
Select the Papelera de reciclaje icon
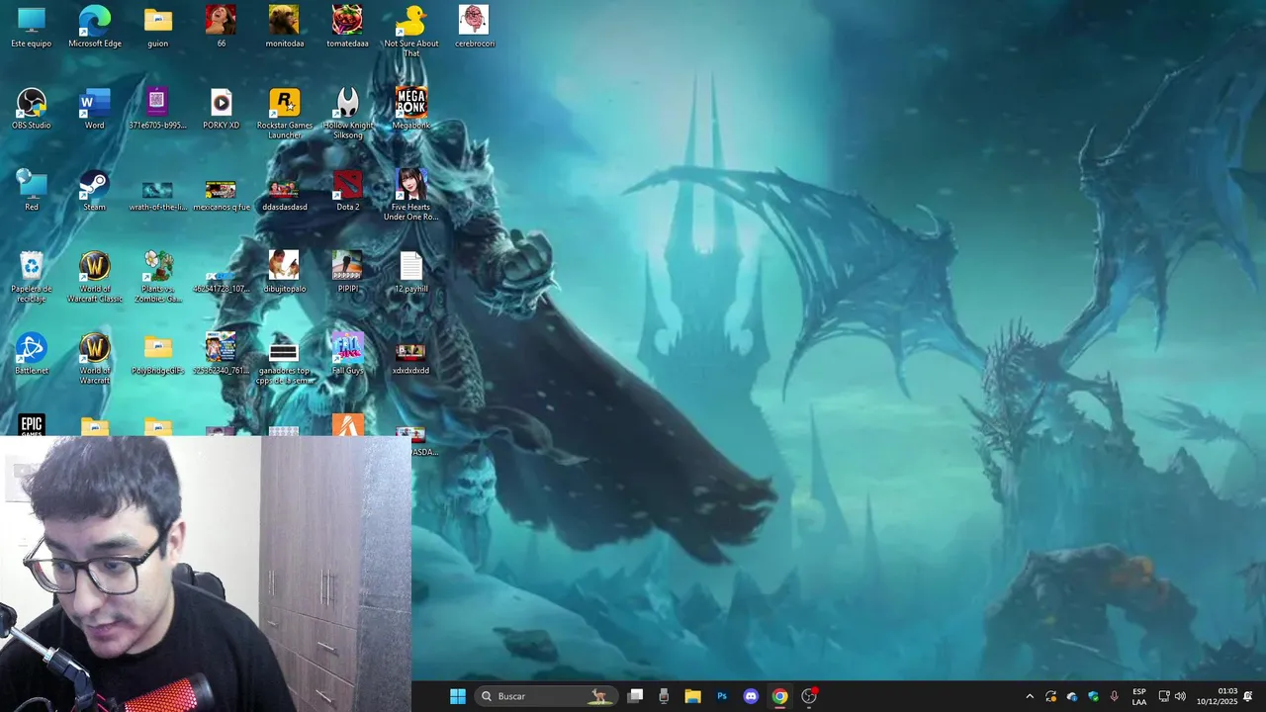[x=32, y=277]
